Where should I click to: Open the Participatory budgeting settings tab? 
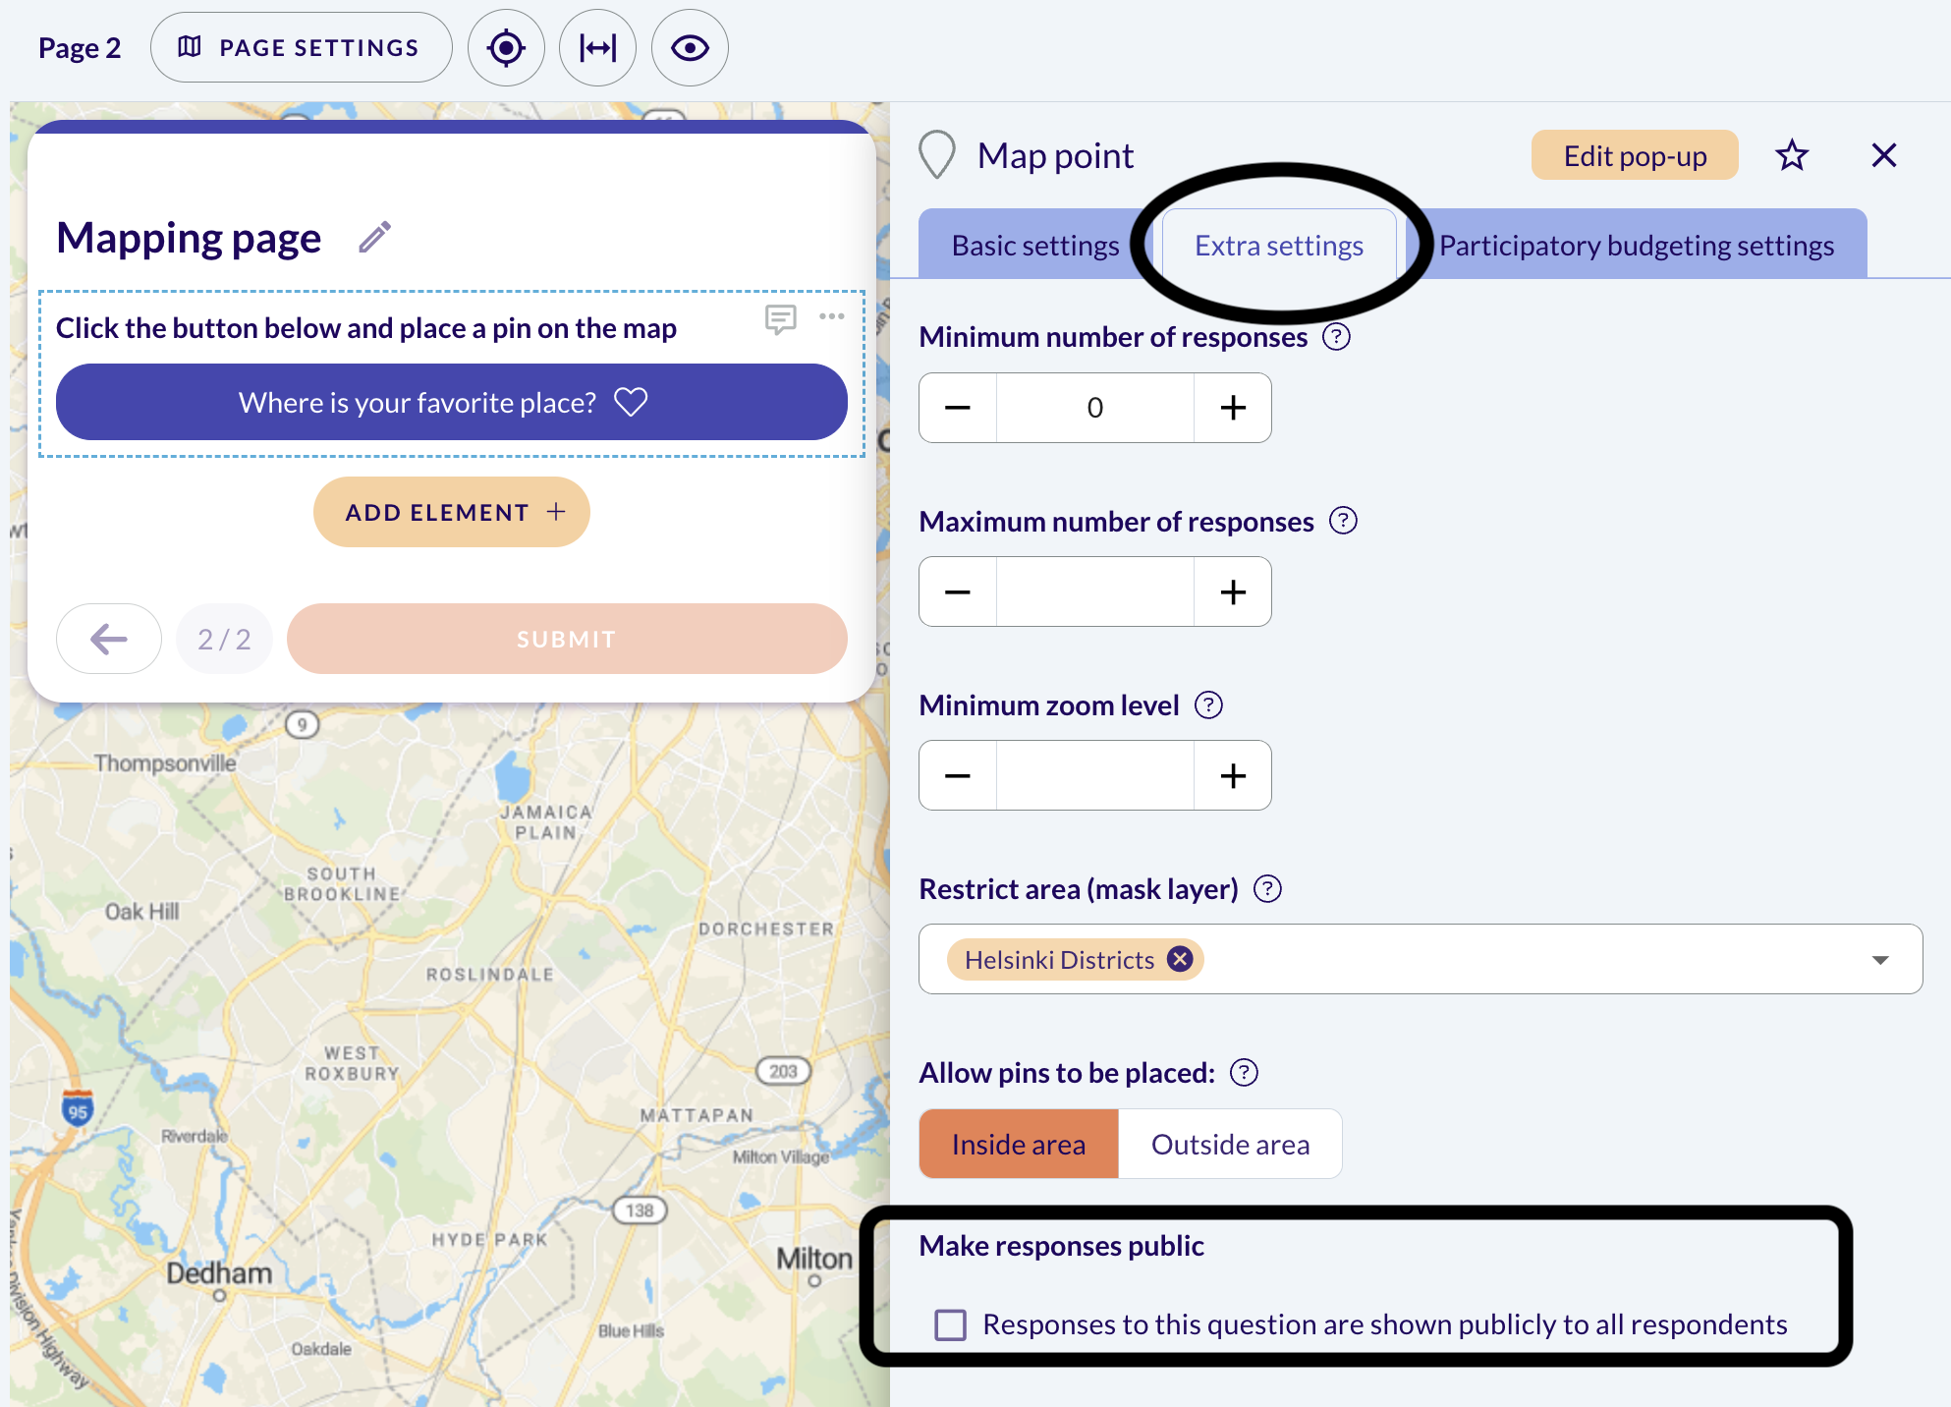point(1637,245)
